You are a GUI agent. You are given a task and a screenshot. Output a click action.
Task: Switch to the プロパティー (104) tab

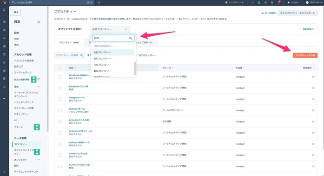coord(69,42)
